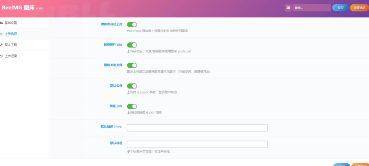Toggle the 媒体库自动上传 switch
The image size is (369, 166).
coord(132,25)
